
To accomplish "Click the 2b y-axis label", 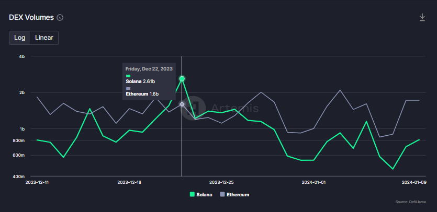I will click(x=22, y=92).
